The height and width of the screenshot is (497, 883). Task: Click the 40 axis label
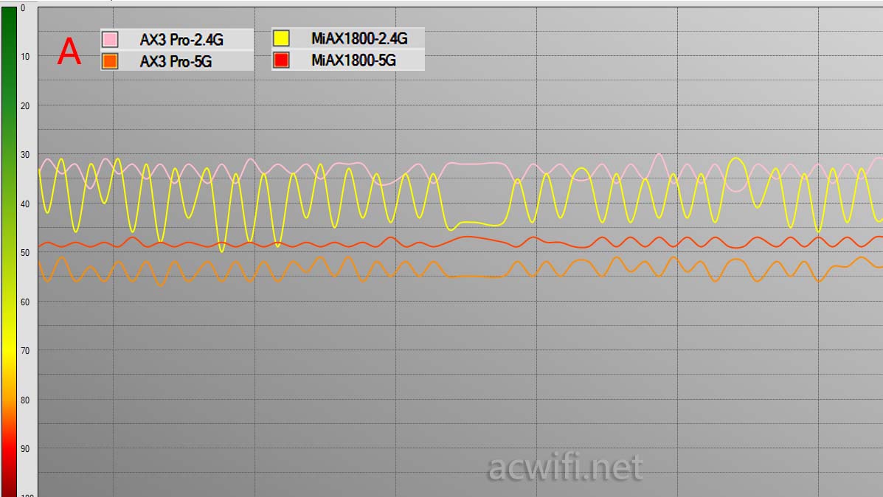pos(25,204)
